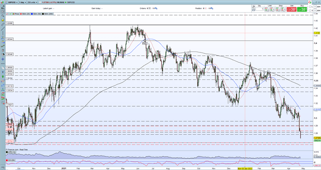Insert a green up-arrow marker
The height and width of the screenshot is (170, 321).
[3, 76]
